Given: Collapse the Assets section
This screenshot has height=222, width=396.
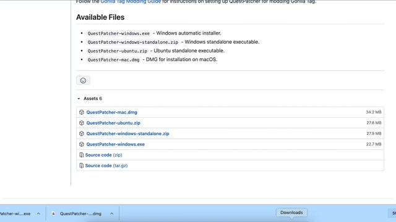Looking at the screenshot, I should point(79,99).
